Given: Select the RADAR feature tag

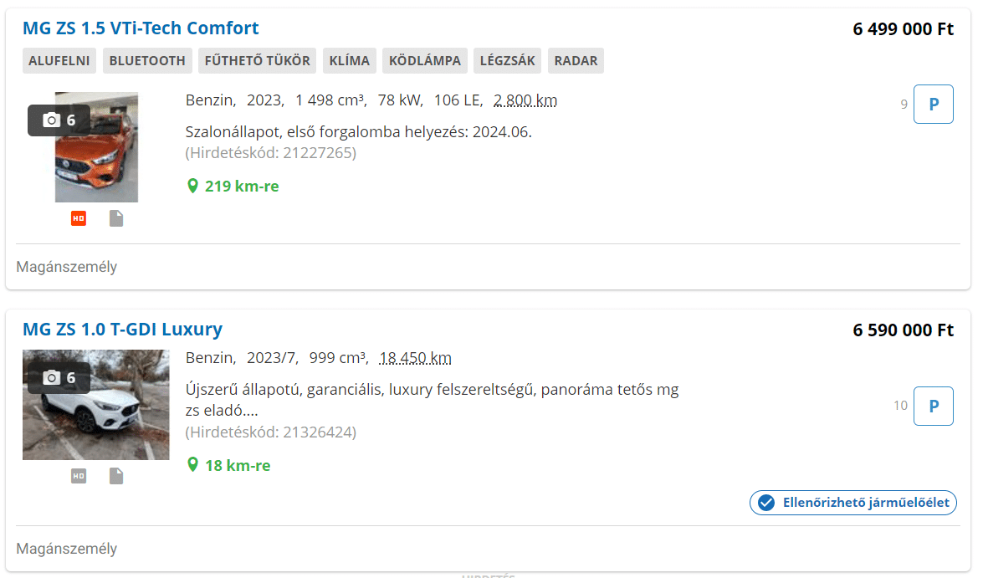Looking at the screenshot, I should tap(576, 61).
